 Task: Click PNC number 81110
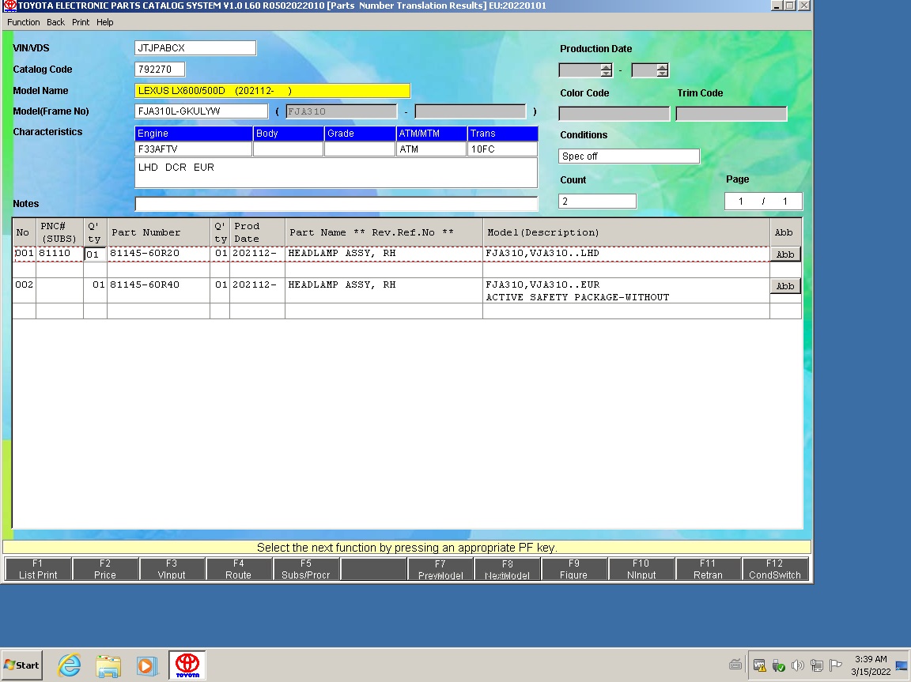(55, 253)
